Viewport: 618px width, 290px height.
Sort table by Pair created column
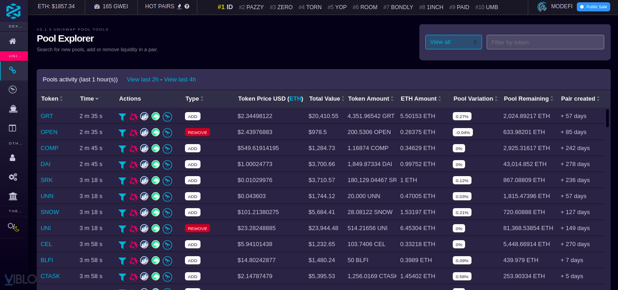point(580,98)
